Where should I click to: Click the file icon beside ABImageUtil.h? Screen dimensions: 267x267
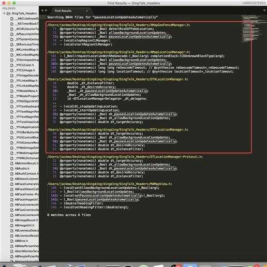12,225
